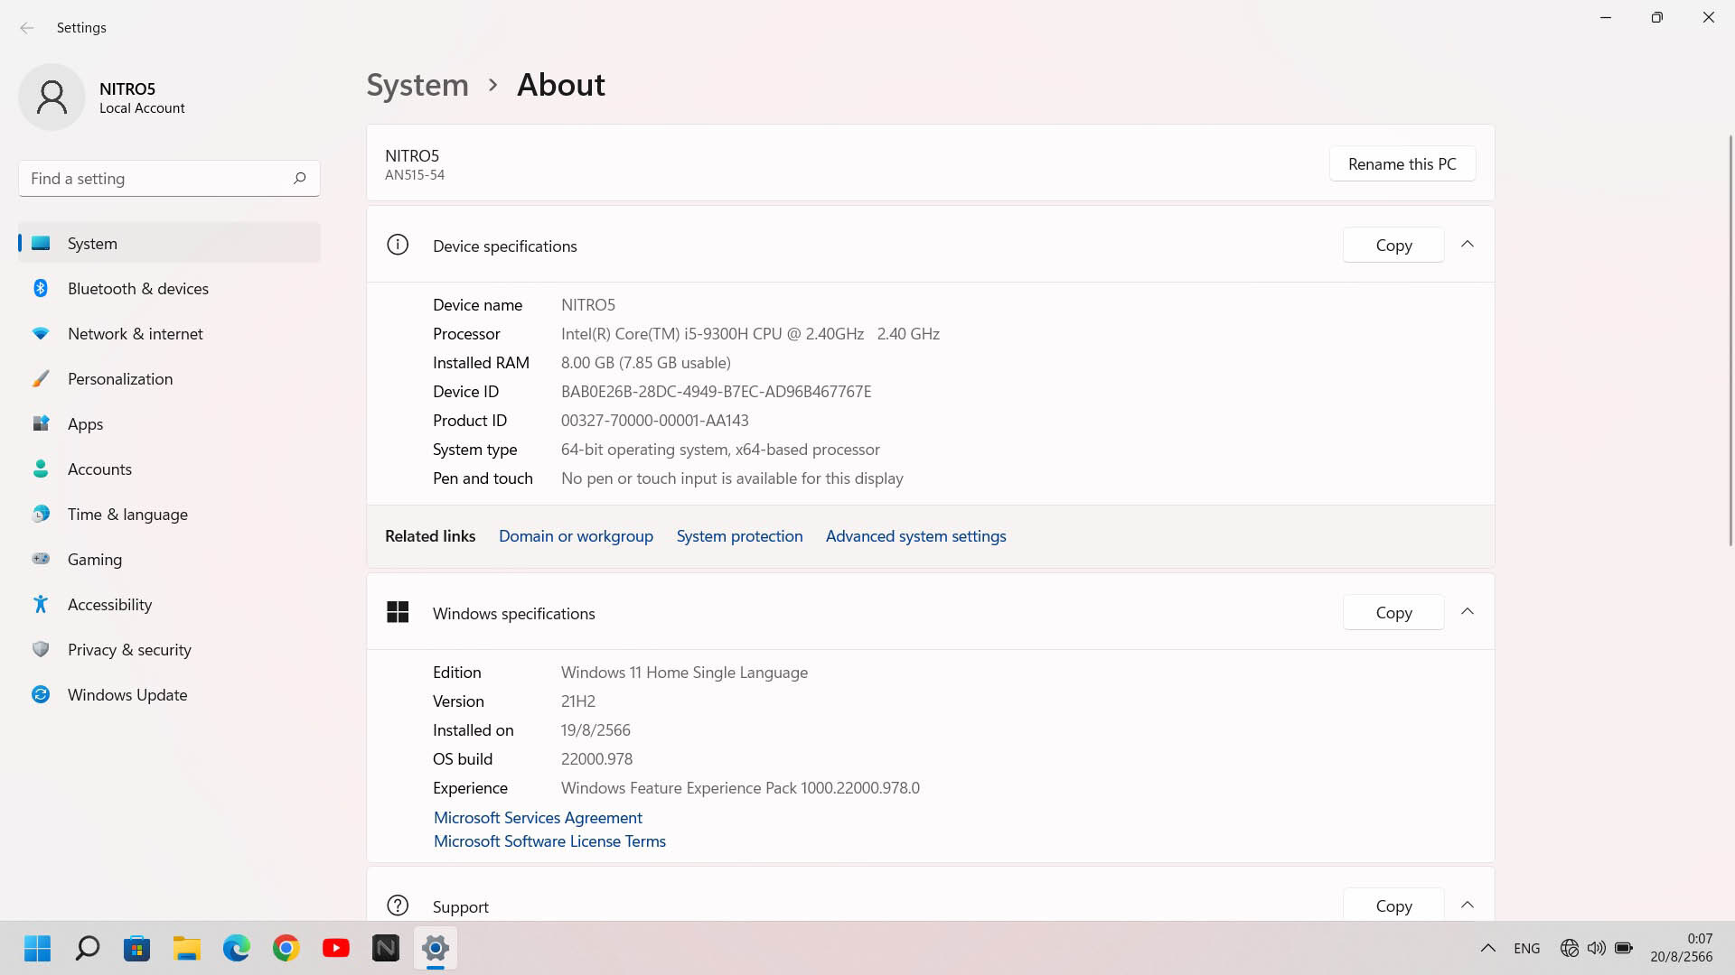The width and height of the screenshot is (1735, 975).
Task: Open the Windows Start menu
Action: click(37, 948)
